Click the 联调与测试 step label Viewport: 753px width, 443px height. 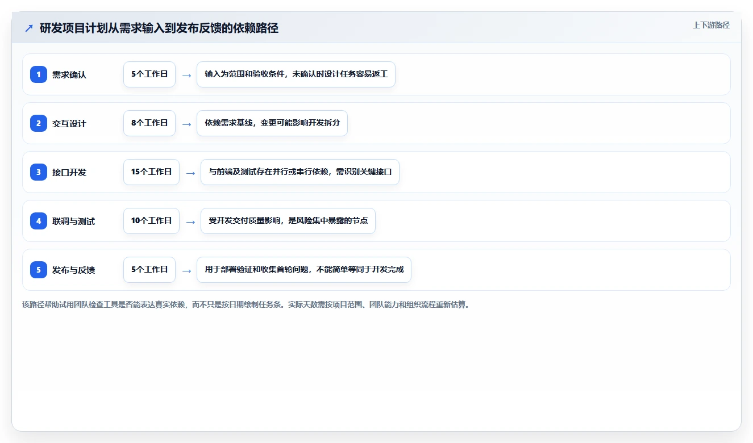[x=74, y=221]
